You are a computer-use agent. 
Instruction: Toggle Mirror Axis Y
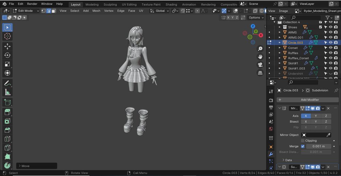(316, 116)
